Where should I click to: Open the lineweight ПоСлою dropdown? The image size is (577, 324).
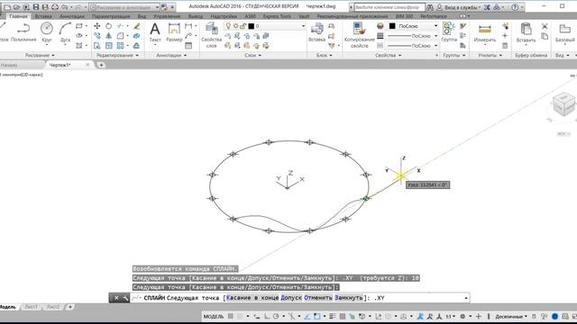435,36
